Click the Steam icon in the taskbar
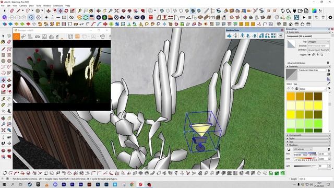 30,184
